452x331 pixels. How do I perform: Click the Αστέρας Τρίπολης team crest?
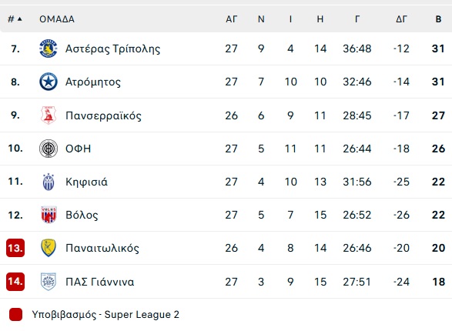click(49, 48)
